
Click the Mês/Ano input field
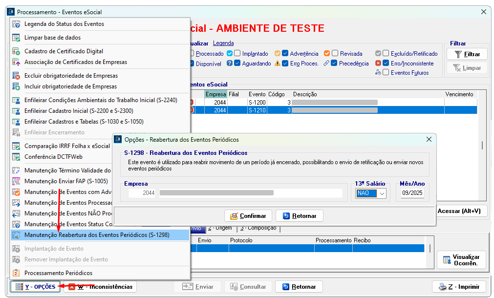click(413, 193)
